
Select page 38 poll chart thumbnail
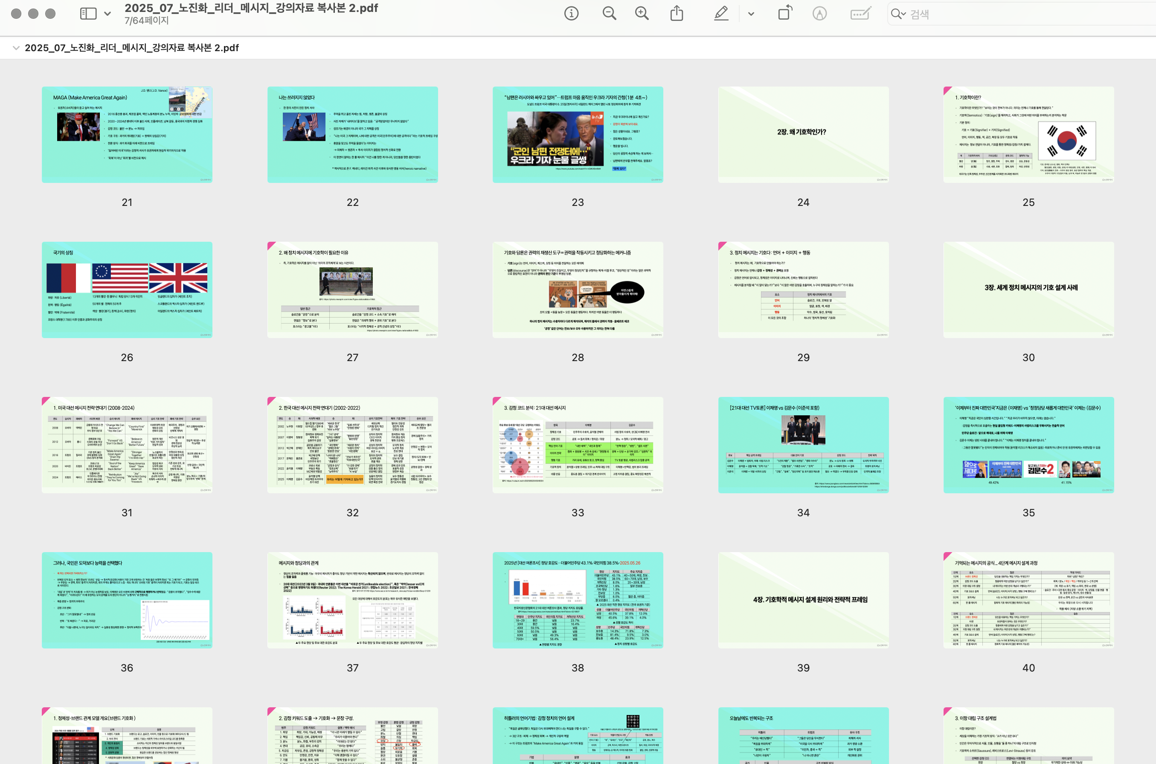578,600
